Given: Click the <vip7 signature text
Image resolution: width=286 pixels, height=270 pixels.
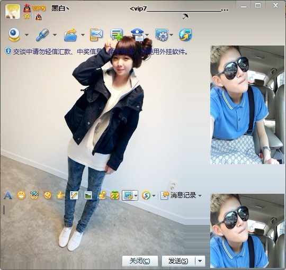Looking at the screenshot, I should (x=179, y=8).
